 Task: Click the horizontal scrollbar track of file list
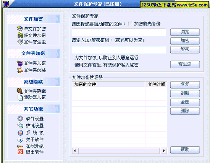coord(120,151)
